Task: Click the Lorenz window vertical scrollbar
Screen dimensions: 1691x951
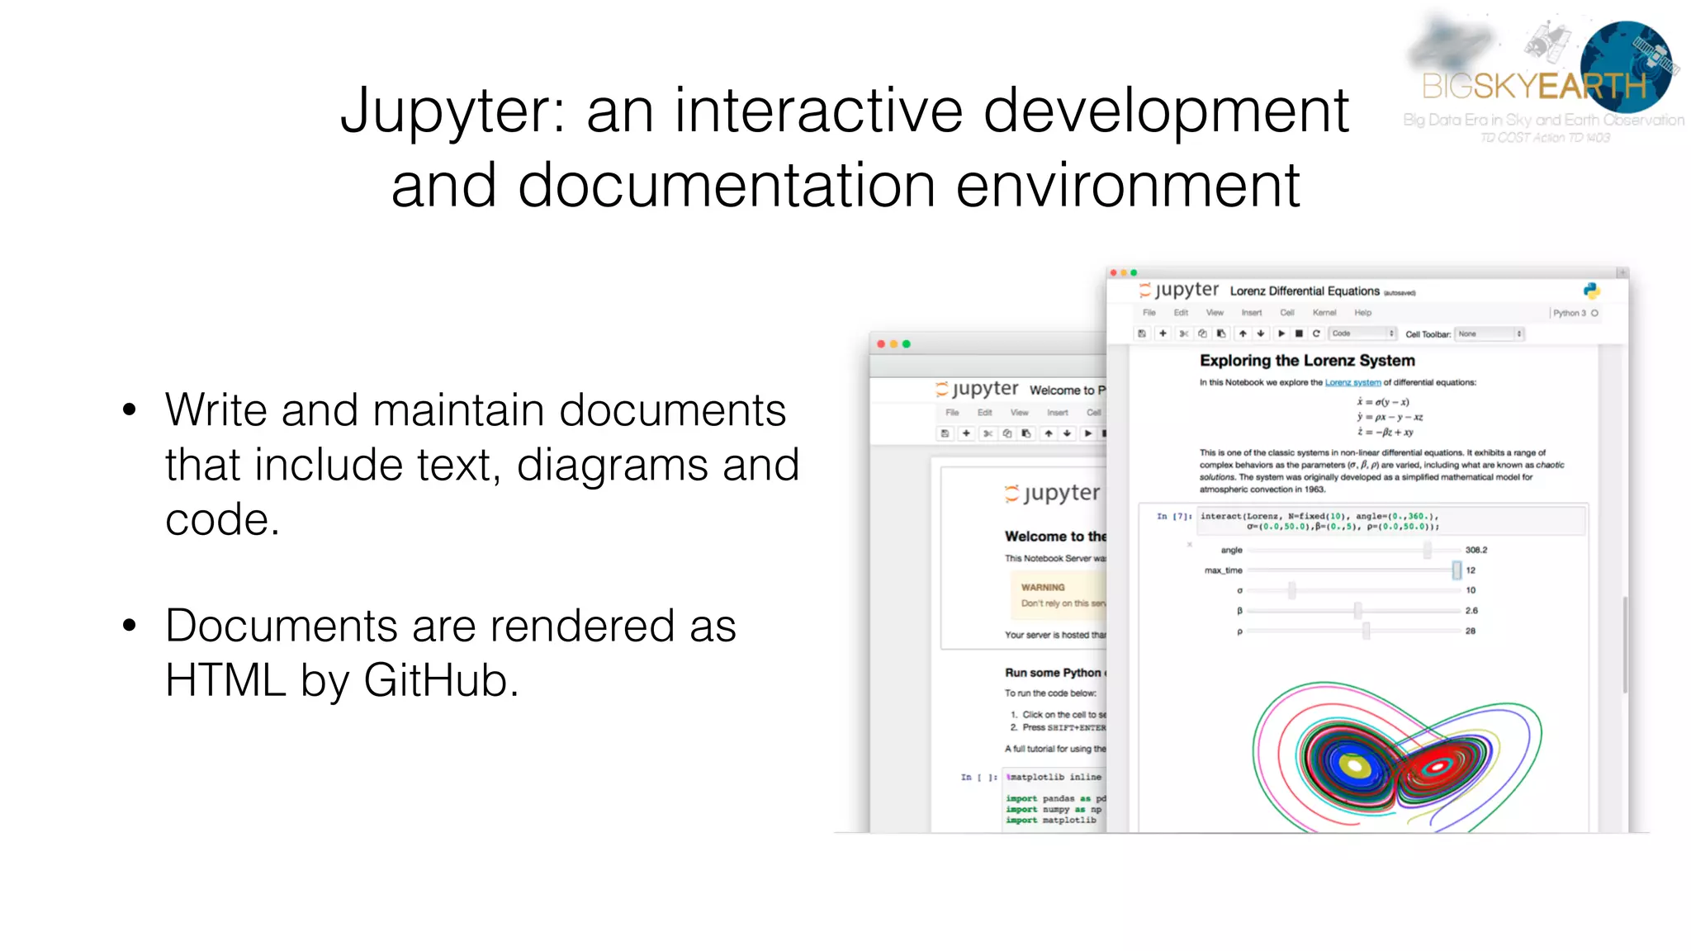Action: point(1625,644)
